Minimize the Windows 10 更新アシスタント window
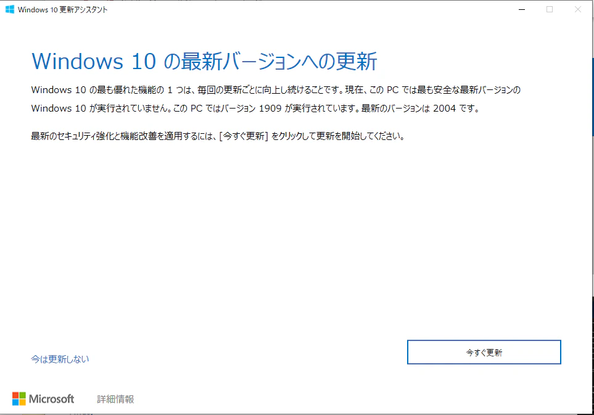The width and height of the screenshot is (594, 415). tap(522, 9)
